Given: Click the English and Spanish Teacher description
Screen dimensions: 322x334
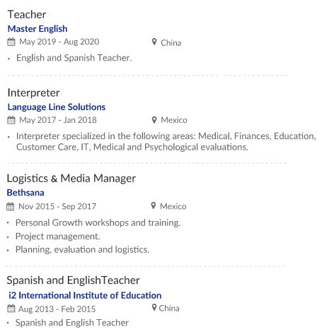Looking at the screenshot, I should click(74, 58).
